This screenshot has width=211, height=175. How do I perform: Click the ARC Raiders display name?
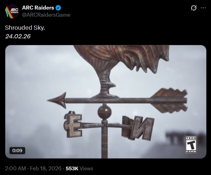[38, 8]
